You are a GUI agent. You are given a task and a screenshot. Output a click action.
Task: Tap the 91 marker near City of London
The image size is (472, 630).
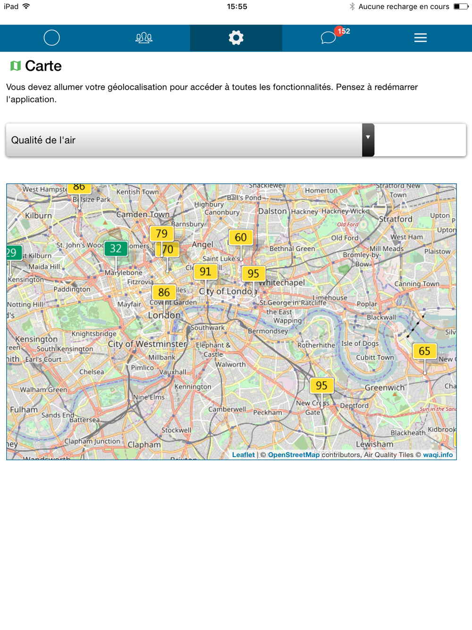coord(205,272)
